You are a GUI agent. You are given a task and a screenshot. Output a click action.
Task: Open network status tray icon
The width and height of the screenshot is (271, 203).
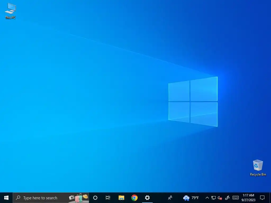(x=214, y=198)
